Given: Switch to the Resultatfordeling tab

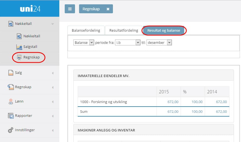Looking at the screenshot, I should tap(123, 31).
